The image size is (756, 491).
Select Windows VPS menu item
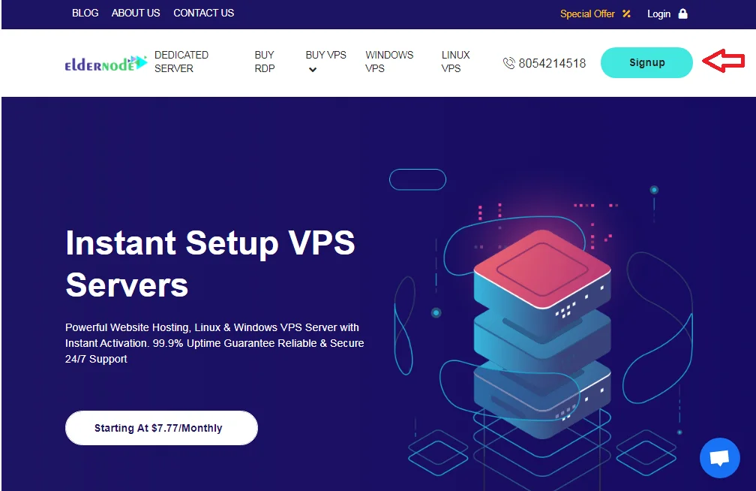coord(389,62)
